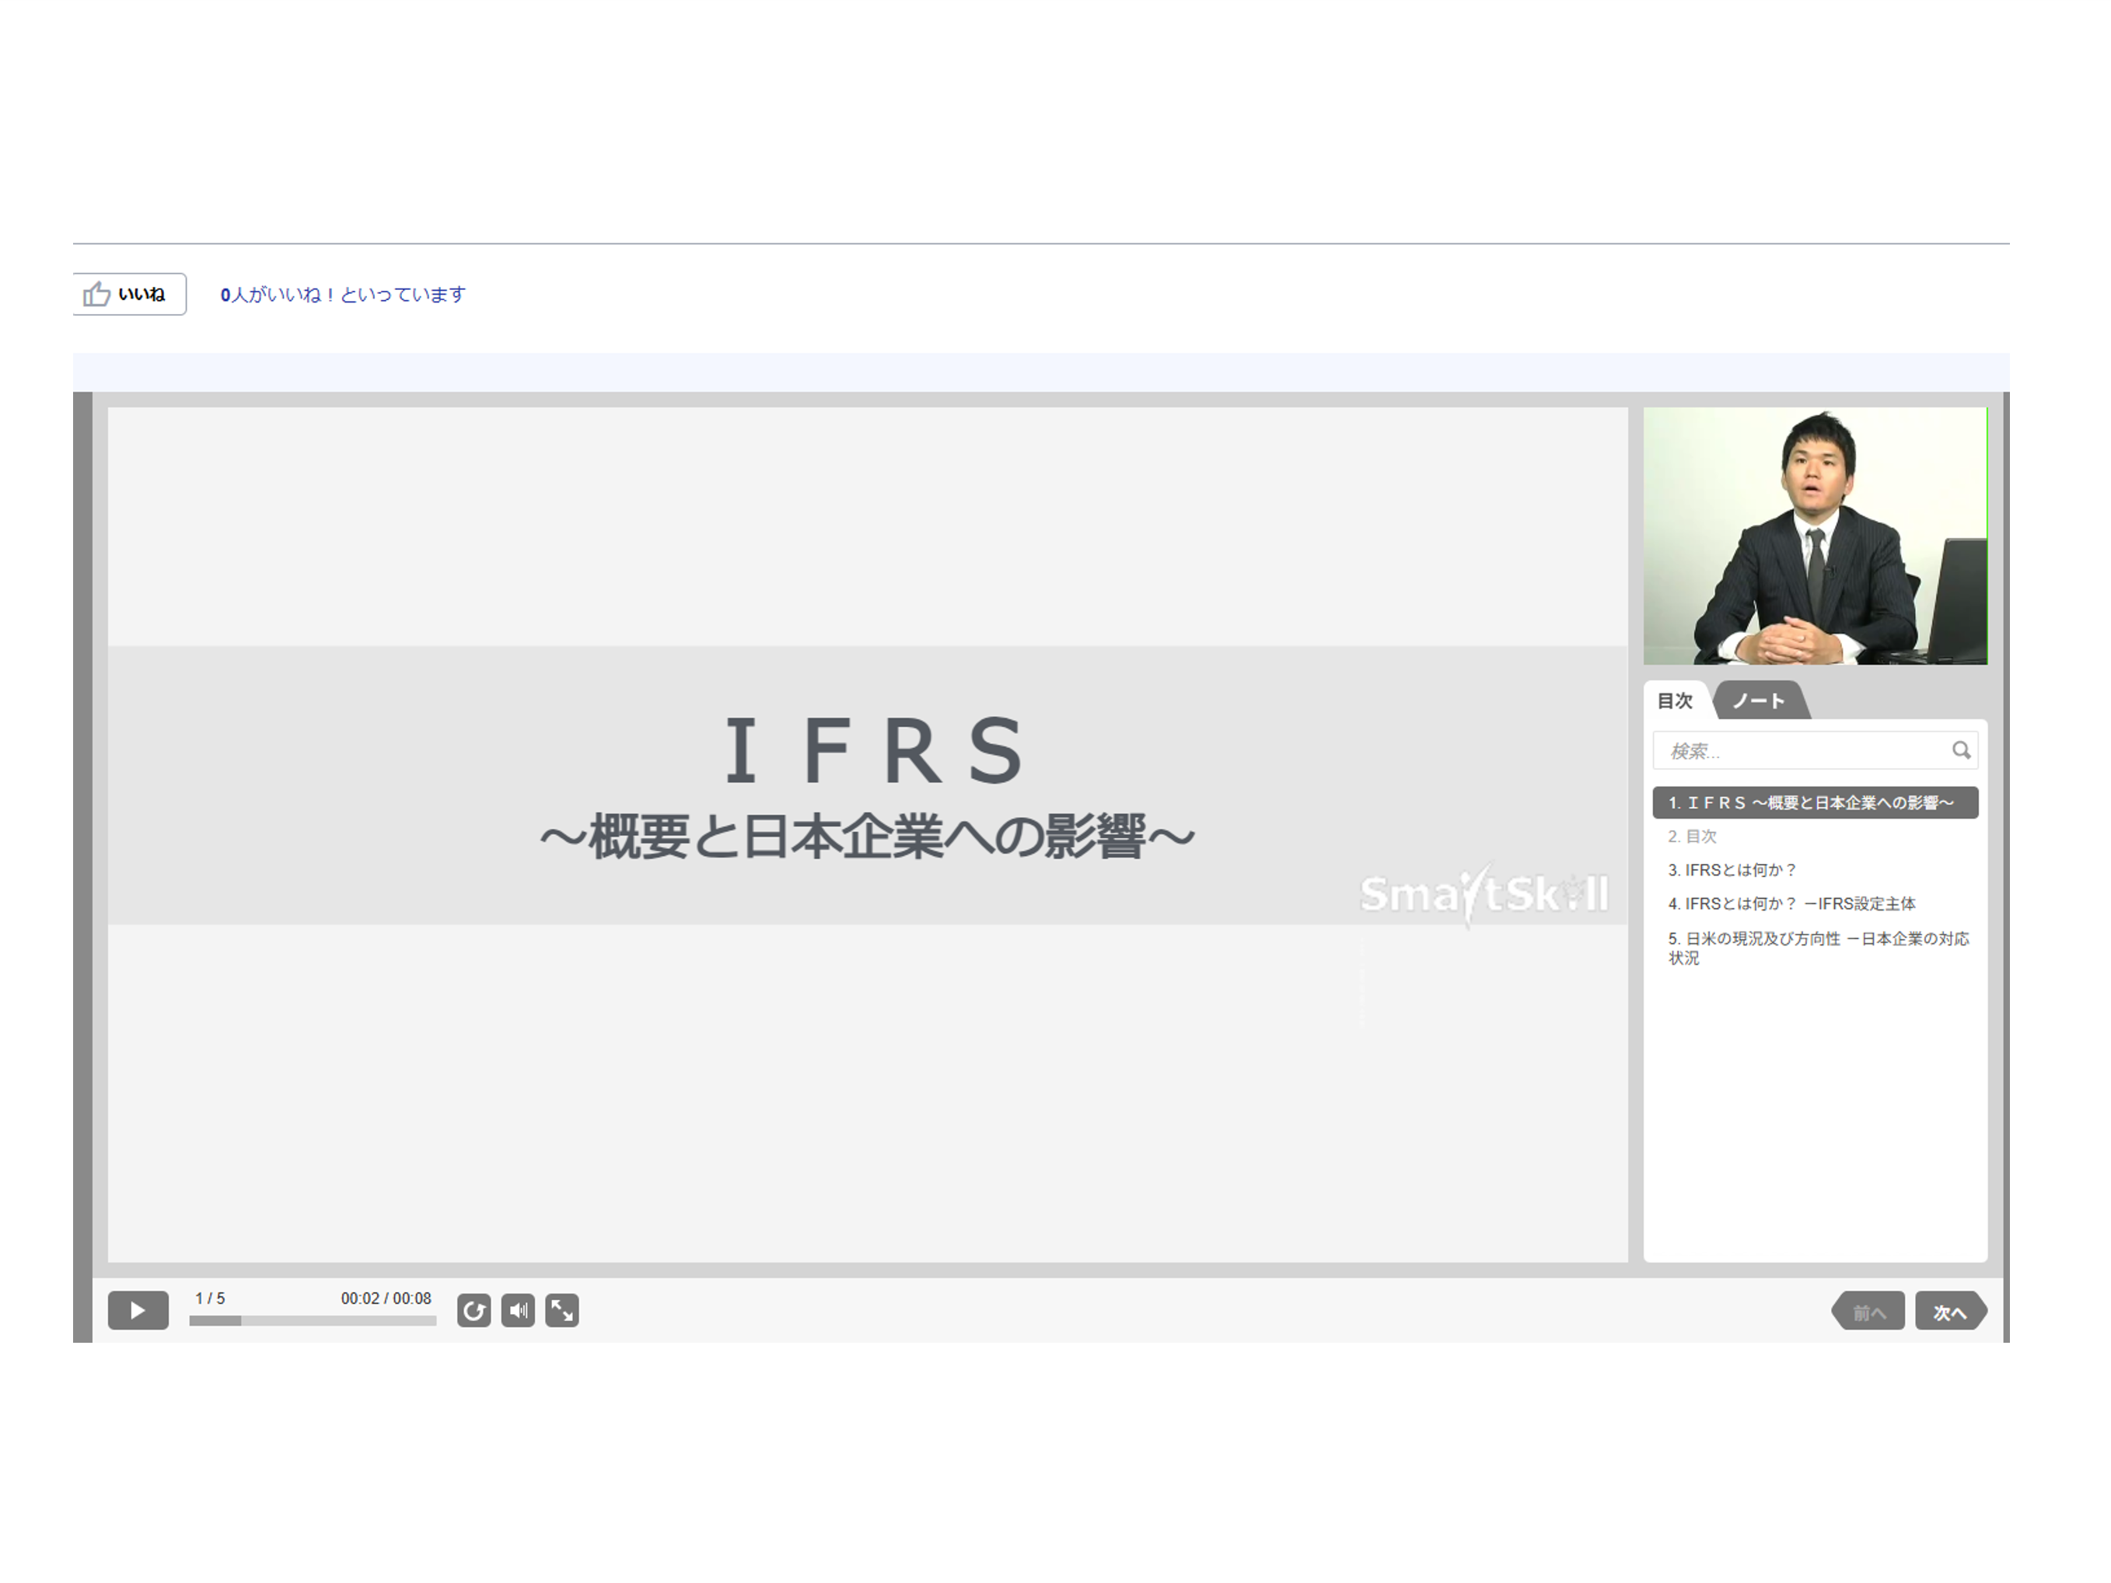Click the thumbs-up いいね button

click(x=130, y=294)
